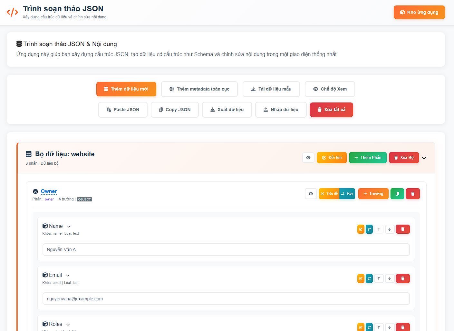
Task: Click the Xóa tất cả button
Action: (331, 110)
